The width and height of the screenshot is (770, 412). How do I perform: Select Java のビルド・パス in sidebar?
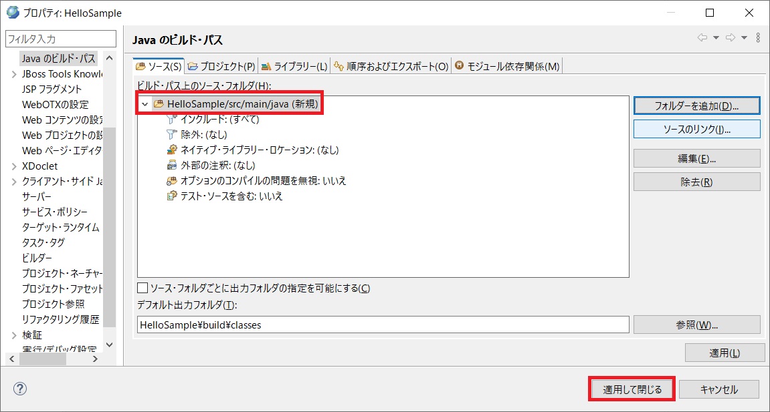58,58
